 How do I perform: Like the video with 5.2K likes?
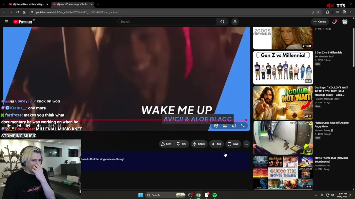click(x=166, y=144)
